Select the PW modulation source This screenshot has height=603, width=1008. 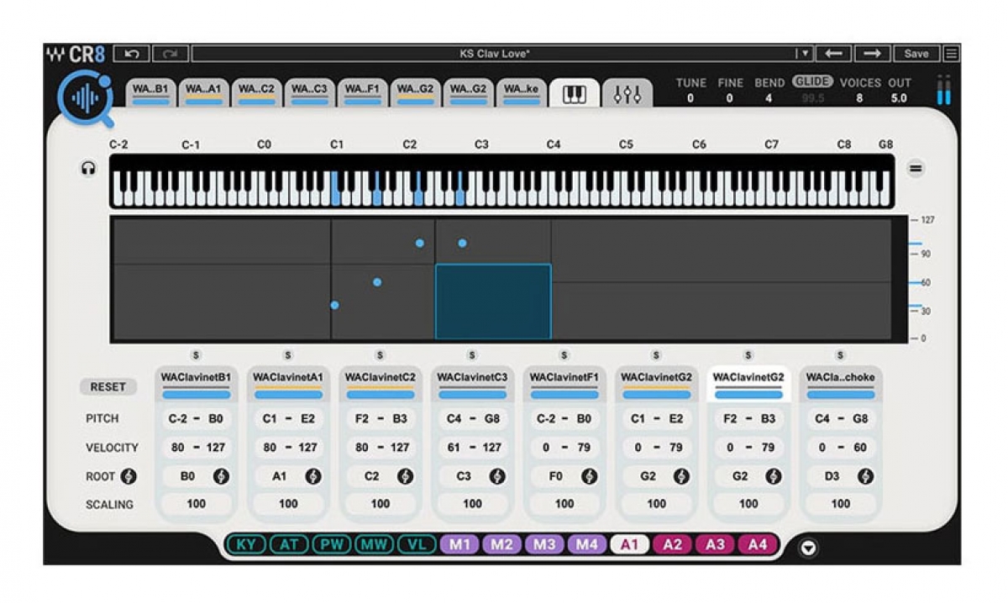[331, 544]
